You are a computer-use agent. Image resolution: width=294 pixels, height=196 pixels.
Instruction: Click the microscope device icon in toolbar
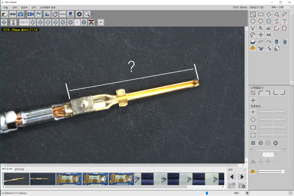(4, 14)
